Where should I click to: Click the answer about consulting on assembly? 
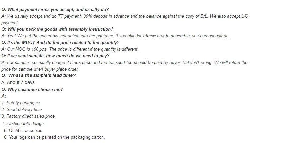115,36
